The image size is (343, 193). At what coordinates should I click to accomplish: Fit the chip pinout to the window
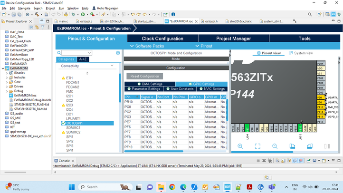[257, 146]
